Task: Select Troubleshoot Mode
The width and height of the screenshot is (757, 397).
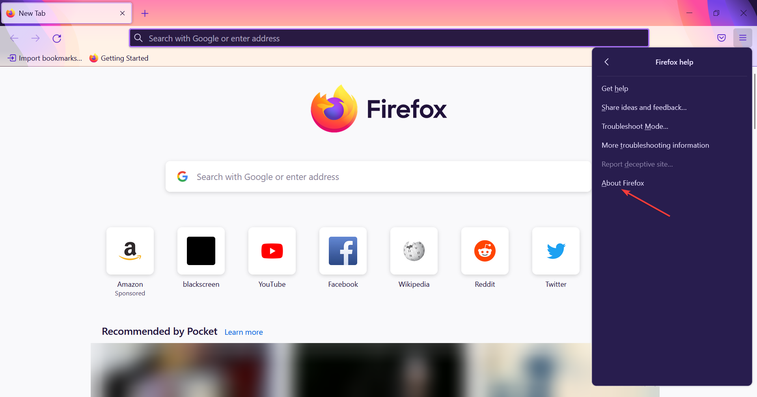Action: 672,126
